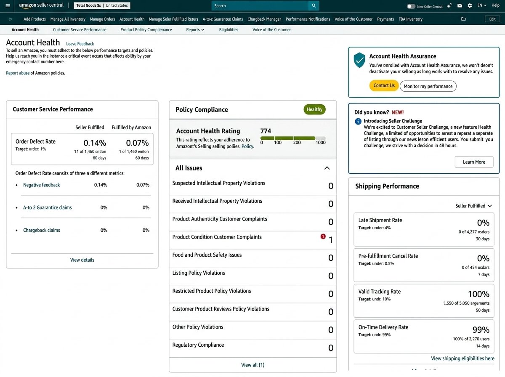Viewport: 505px width, 377px height.
Task: Open Product Condition Customer Complaints row
Action: pyautogui.click(x=253, y=240)
